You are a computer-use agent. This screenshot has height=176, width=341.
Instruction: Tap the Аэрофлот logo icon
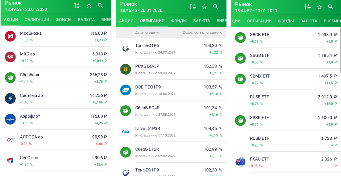click(10, 119)
